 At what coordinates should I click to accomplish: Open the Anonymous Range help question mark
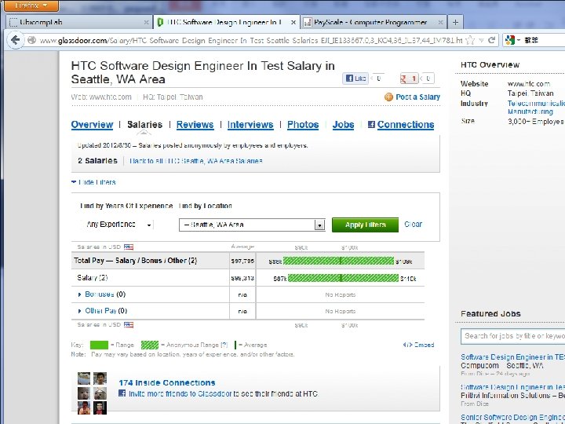tap(224, 345)
